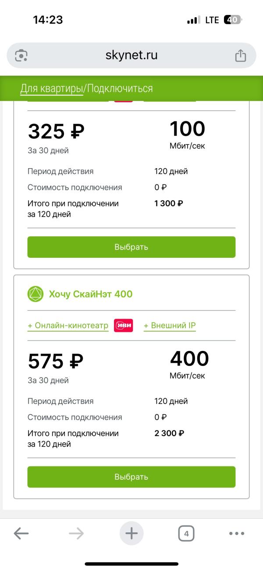Tap the LTE signal indicator
Screen dimensions: 263x571
coord(212,20)
